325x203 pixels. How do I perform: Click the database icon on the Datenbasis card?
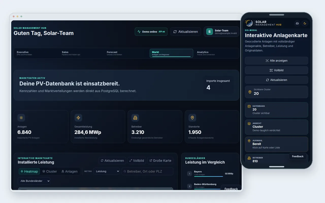pyautogui.click(x=249, y=106)
